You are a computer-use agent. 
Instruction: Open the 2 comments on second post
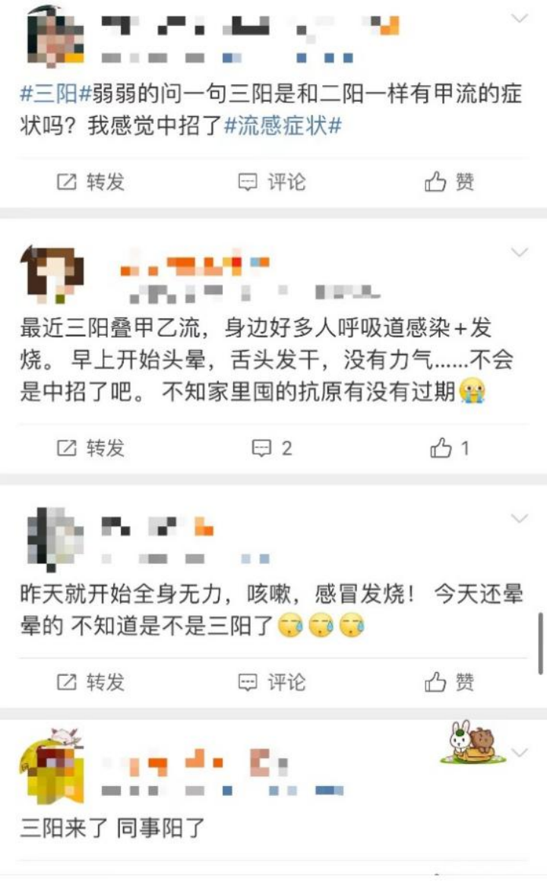click(272, 448)
